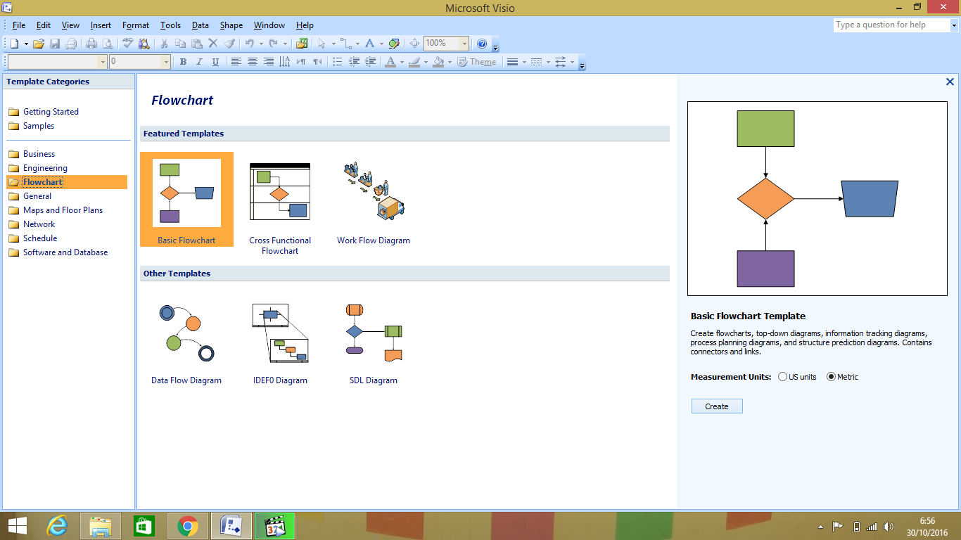Viewport: 961px width, 540px height.
Task: Click the Drawing tools shape-pencil icon
Action: point(394,44)
